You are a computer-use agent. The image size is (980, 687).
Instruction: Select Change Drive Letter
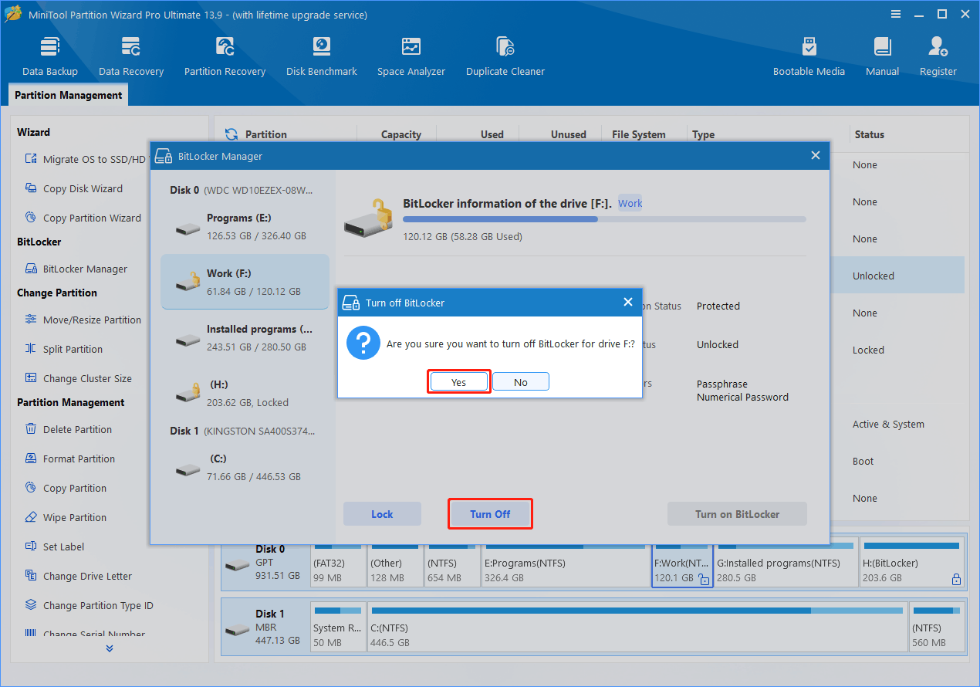click(78, 576)
